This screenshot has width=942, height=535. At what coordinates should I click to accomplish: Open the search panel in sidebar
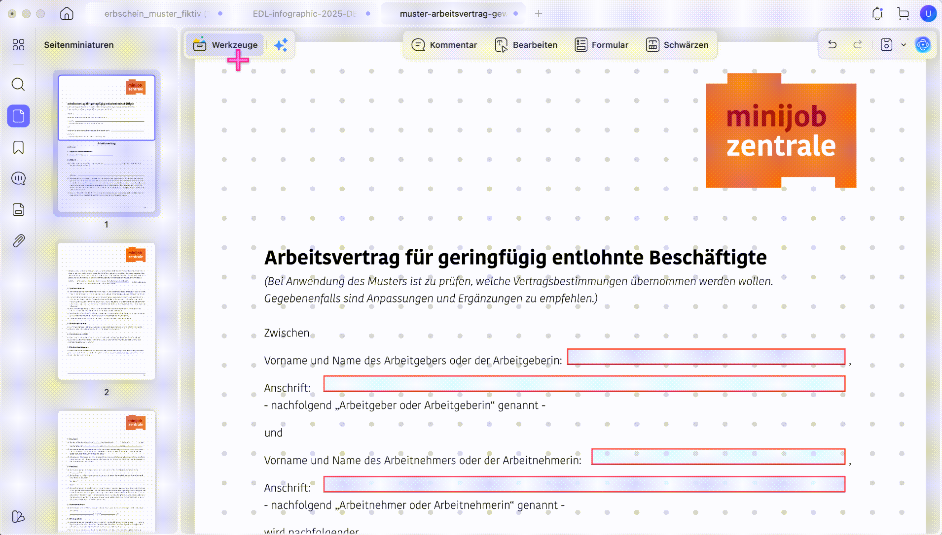[x=18, y=84]
